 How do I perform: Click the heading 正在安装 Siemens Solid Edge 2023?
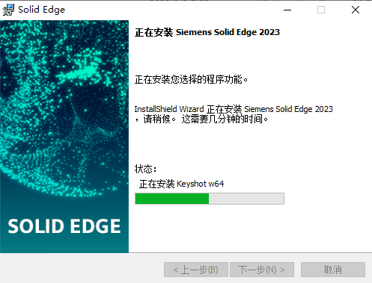pyautogui.click(x=207, y=32)
